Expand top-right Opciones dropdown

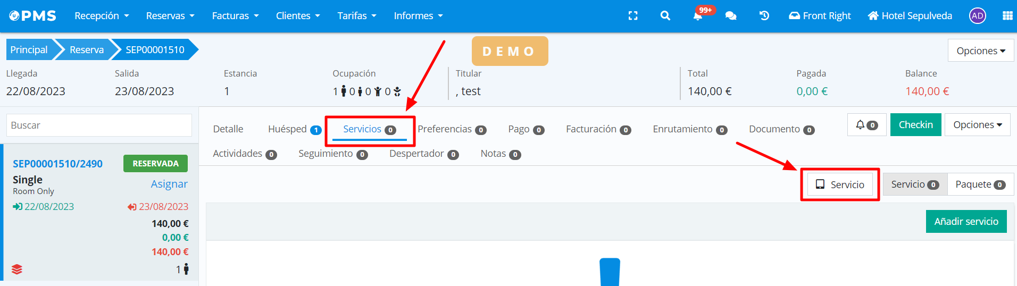(x=980, y=51)
